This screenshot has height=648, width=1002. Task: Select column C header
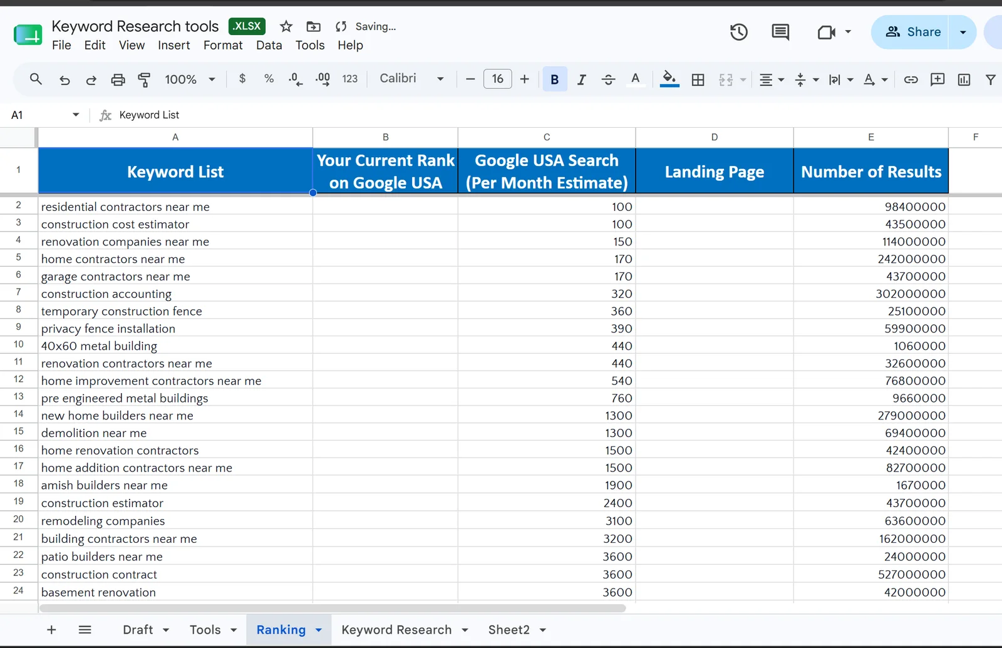click(547, 137)
